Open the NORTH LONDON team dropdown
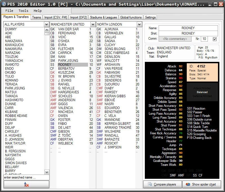Image resolution: width=225 pixels, height=192 pixels. [x=139, y=24]
